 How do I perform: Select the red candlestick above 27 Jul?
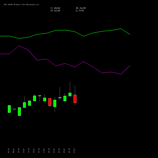point(75,99)
